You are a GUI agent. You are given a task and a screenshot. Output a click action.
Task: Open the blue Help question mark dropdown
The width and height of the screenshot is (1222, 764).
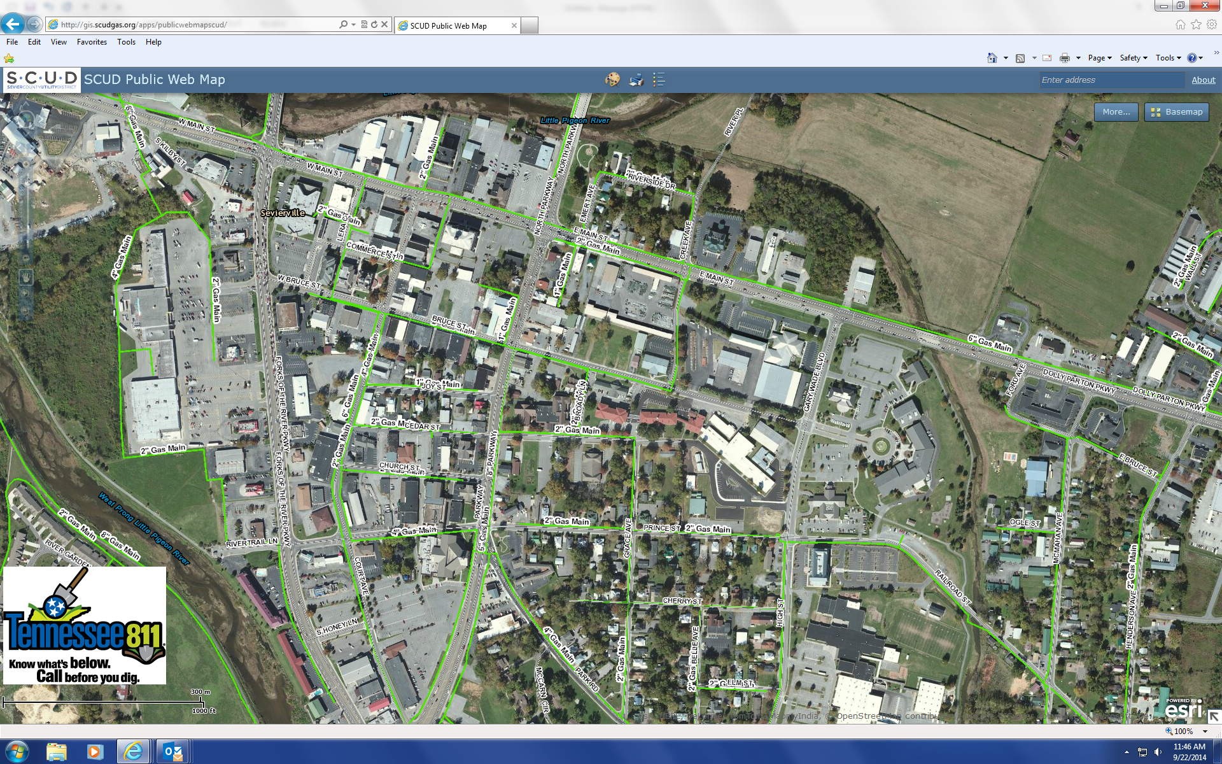pyautogui.click(x=1195, y=58)
